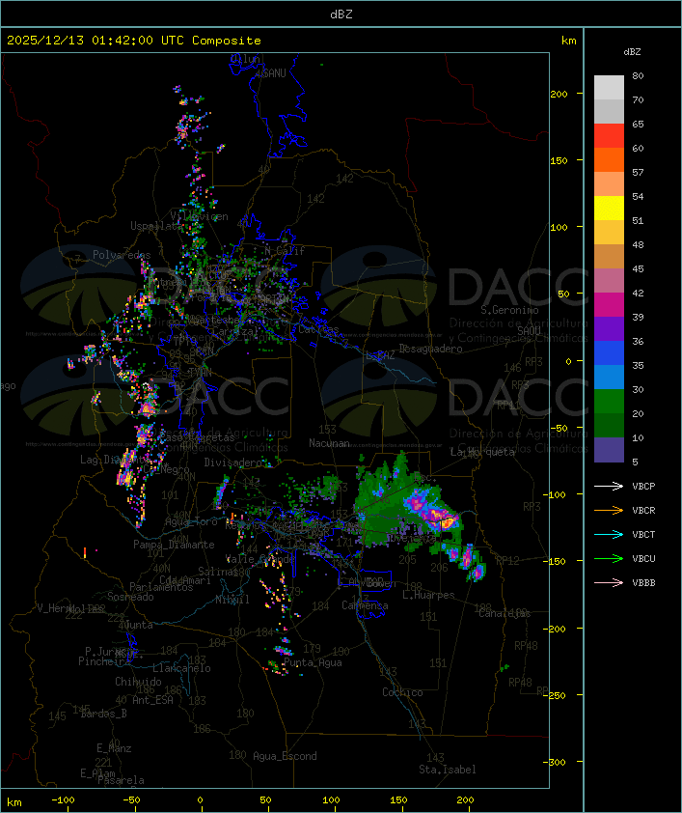Click the dBZ title at the top
Image resolution: width=682 pixels, height=813 pixels.
341,14
